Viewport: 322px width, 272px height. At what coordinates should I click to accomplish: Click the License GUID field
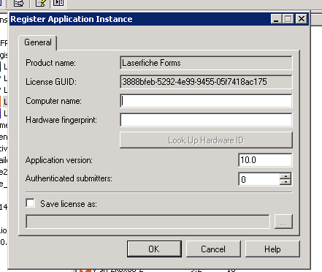206,82
